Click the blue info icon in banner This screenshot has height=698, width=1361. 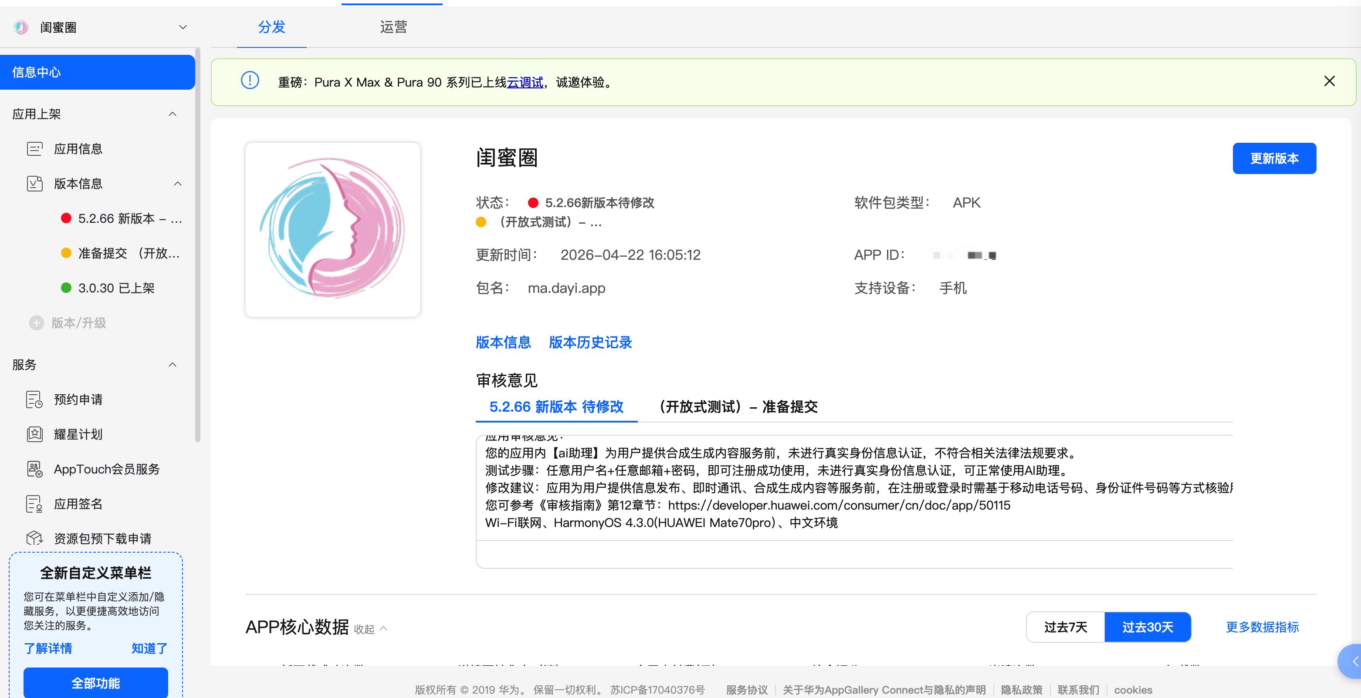tap(250, 81)
